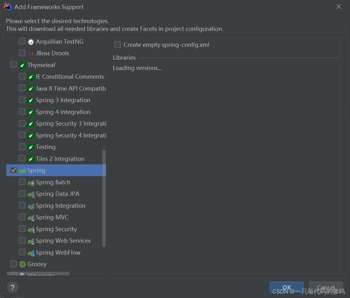Check the Spring 3 Integration checkbox
350x298 pixels.
(22, 100)
